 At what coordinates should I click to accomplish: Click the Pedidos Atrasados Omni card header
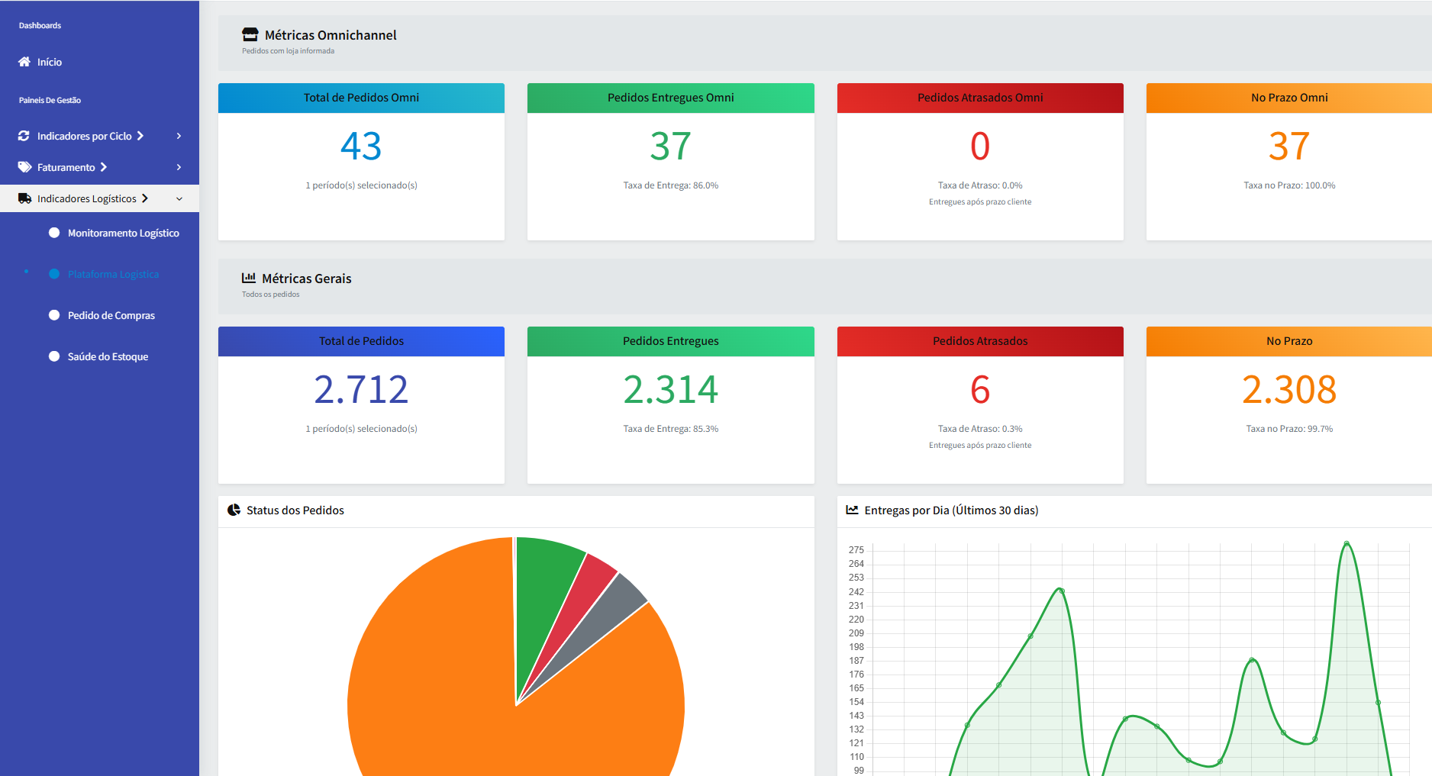(x=980, y=98)
